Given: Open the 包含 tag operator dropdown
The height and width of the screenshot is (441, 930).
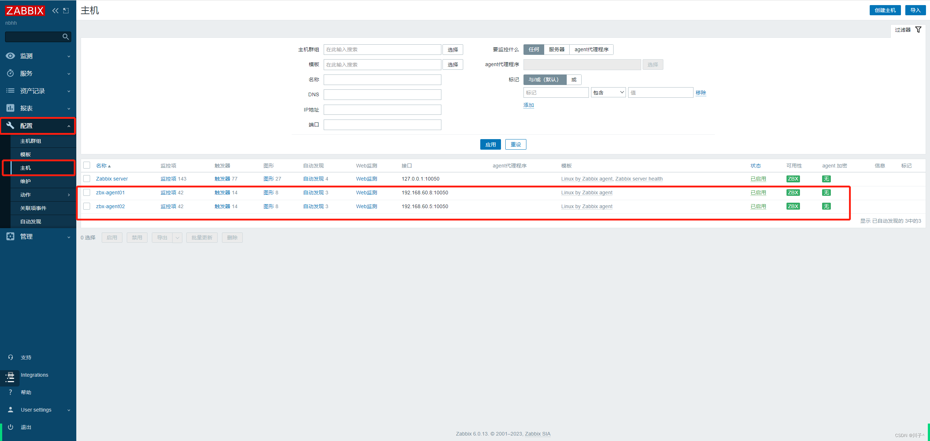Looking at the screenshot, I should (x=608, y=93).
